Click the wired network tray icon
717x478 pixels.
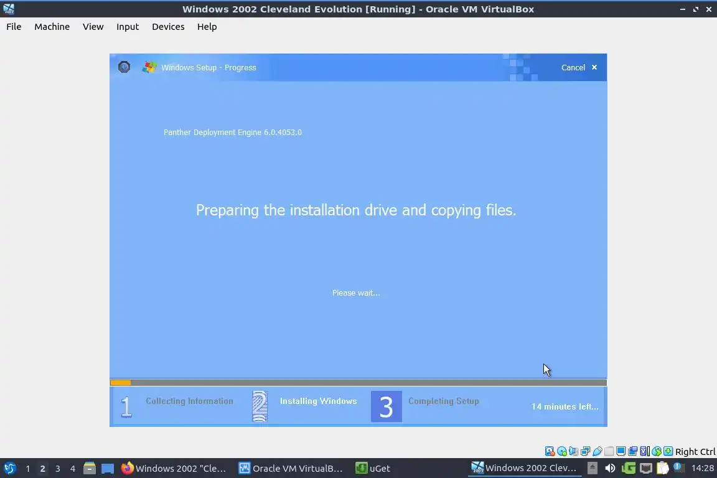tap(645, 468)
